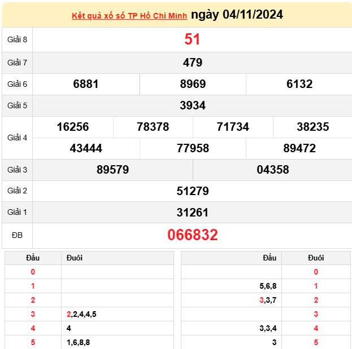Screen dimensions: 352x349
Task: Click the ĐB row label
Action: (17, 235)
